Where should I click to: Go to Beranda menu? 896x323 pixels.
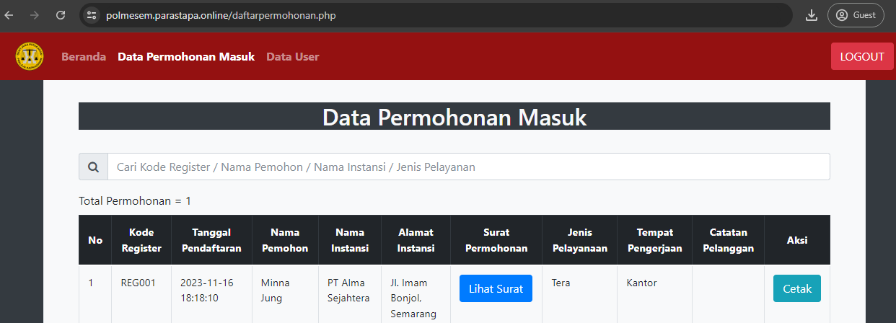pos(84,57)
